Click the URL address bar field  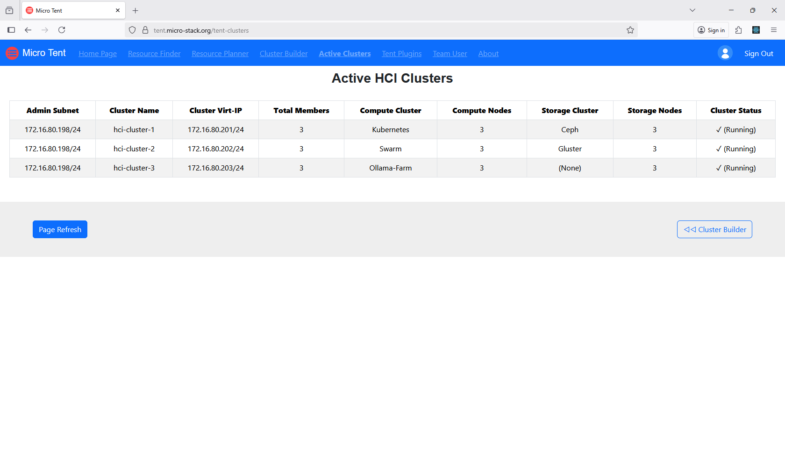coord(374,30)
